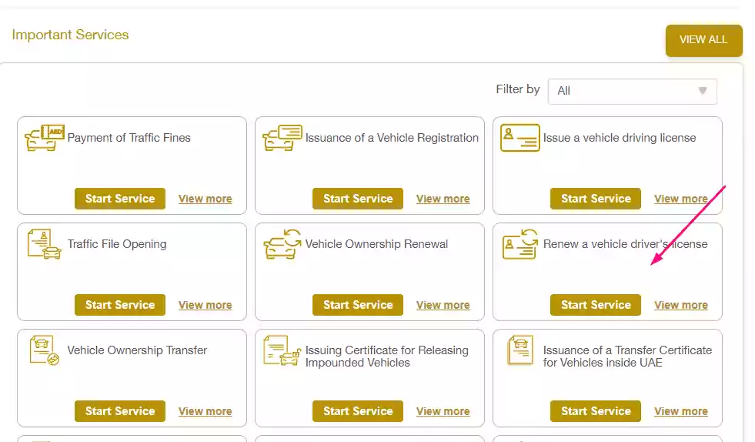The height and width of the screenshot is (442, 755).
Task: View more about Issue a vehicle driving license
Action: 681,199
